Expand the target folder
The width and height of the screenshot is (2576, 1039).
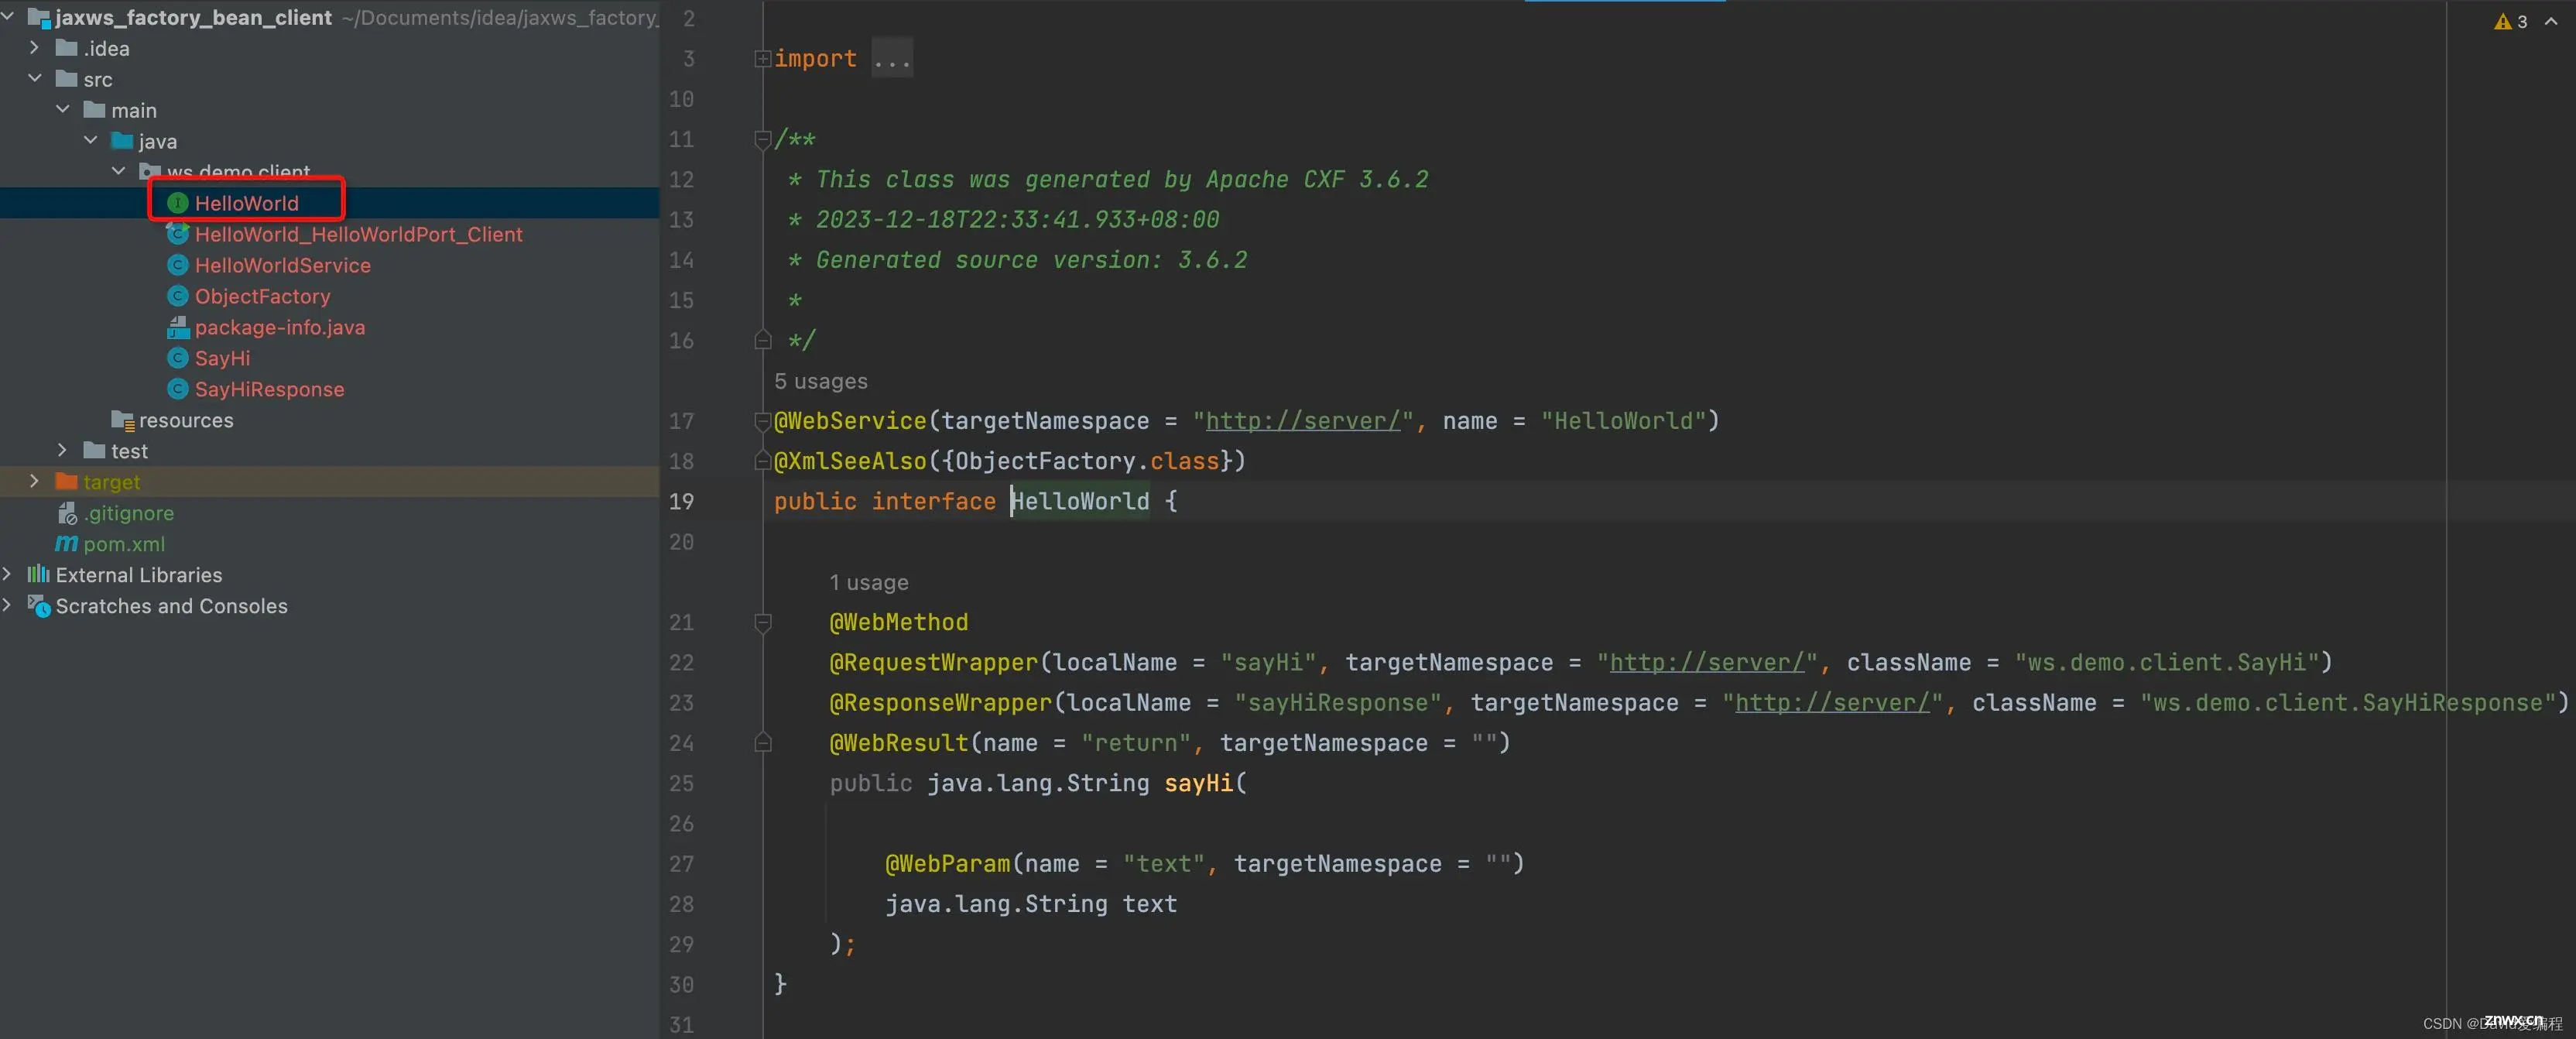pyautogui.click(x=35, y=482)
